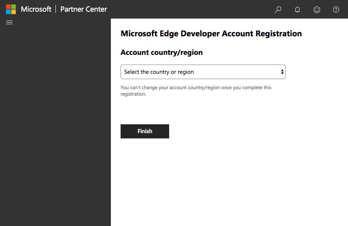Image resolution: width=348 pixels, height=226 pixels.
Task: Click the note about changing account country
Action: [x=196, y=90]
